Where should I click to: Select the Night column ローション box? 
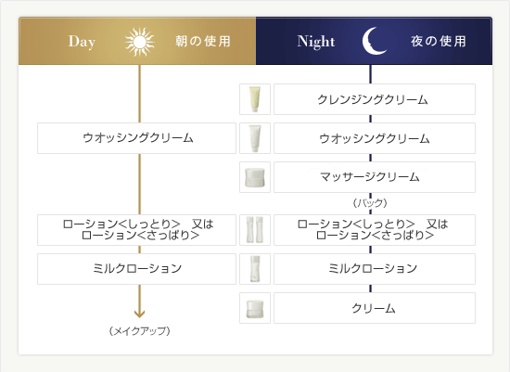375,230
